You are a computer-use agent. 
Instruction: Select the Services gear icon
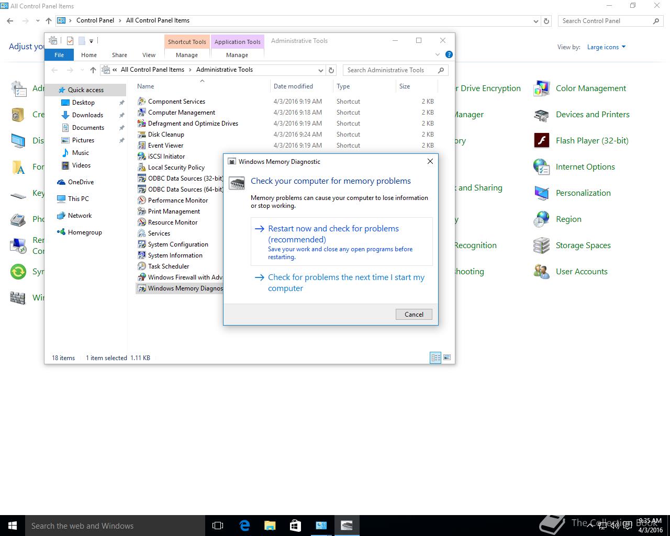click(141, 233)
